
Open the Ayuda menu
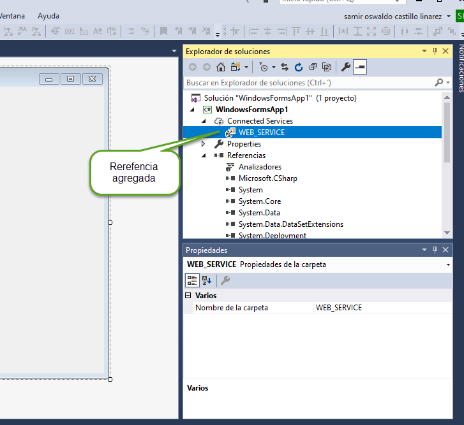tap(49, 16)
